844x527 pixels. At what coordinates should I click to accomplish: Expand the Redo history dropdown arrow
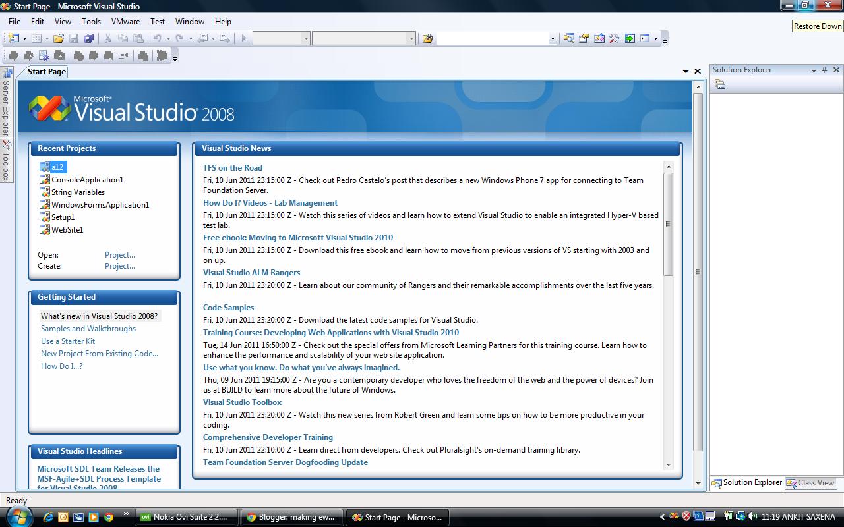[190, 39]
